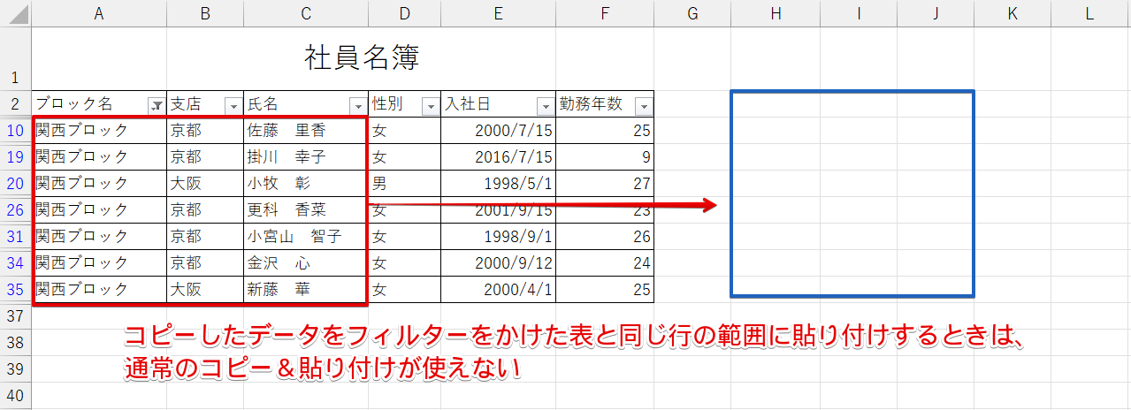Open the 支店 filter dropdown
The height and width of the screenshot is (410, 1131).
coord(233,105)
